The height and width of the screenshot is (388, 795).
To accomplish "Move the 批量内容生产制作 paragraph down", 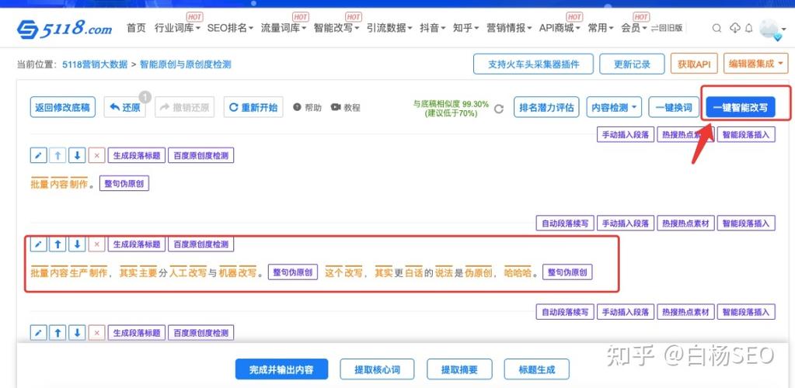I will [77, 244].
